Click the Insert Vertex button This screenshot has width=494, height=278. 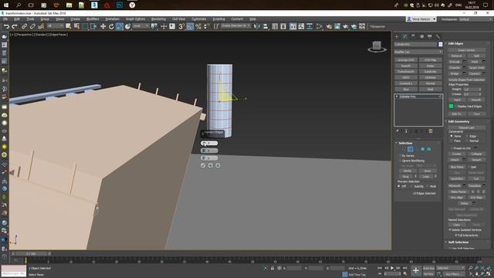pos(466,50)
